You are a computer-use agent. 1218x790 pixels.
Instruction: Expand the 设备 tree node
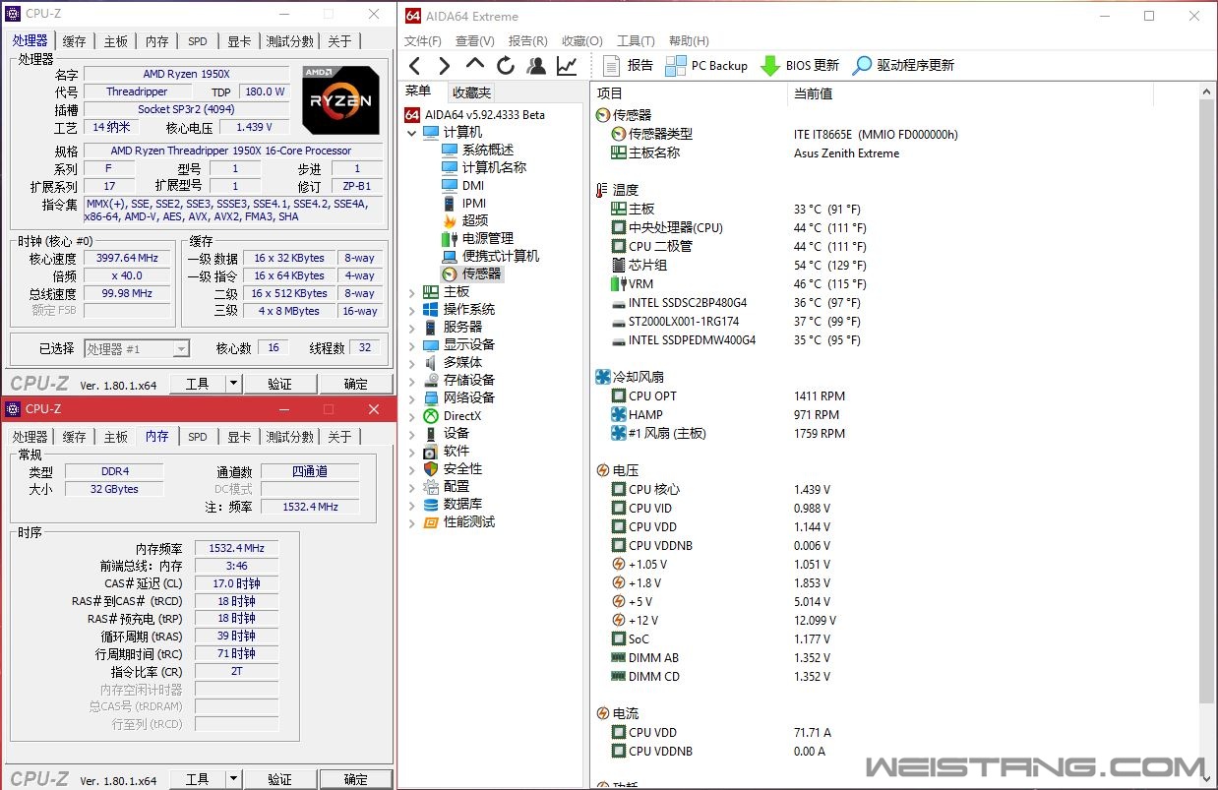coord(412,434)
